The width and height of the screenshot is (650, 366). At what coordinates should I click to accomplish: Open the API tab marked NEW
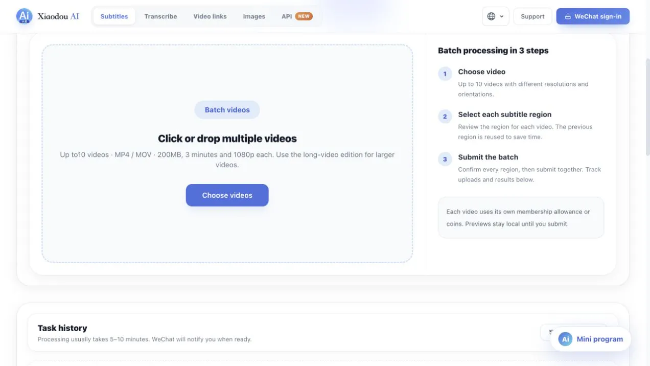(297, 16)
